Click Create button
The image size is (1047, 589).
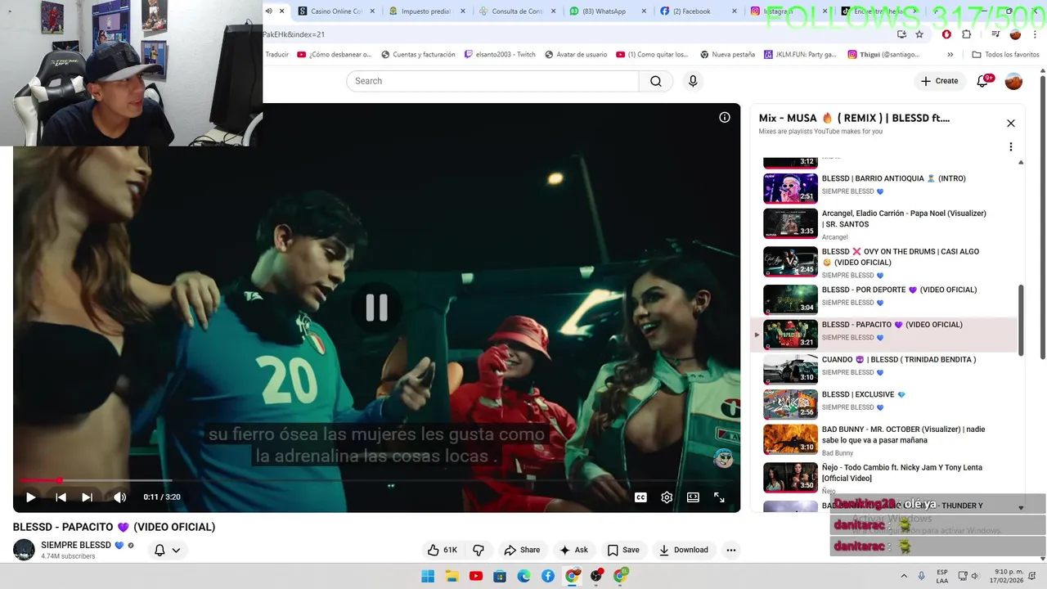[x=939, y=81]
